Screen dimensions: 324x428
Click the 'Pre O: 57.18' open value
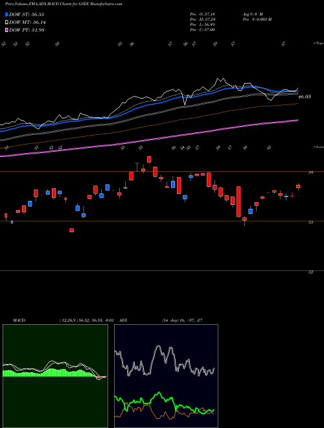202,14
